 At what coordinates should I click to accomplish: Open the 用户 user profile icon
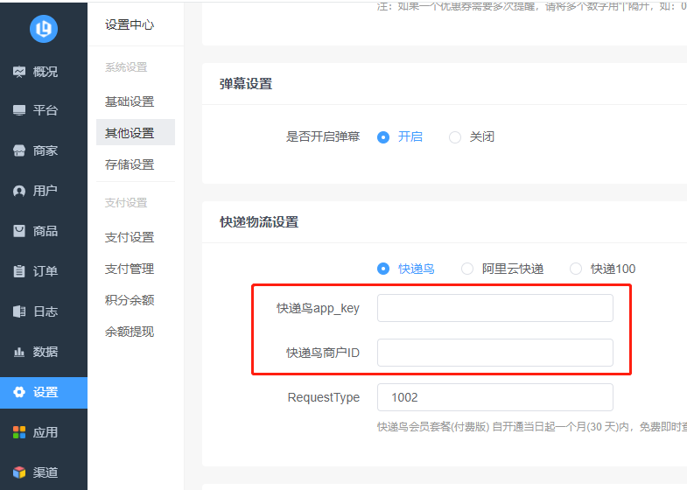(19, 191)
